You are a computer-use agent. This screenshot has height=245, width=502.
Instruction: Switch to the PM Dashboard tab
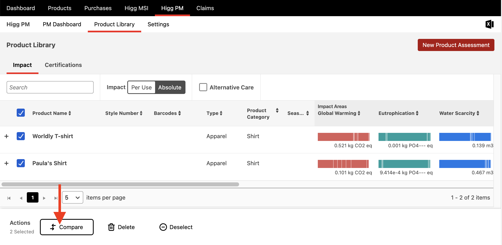62,24
